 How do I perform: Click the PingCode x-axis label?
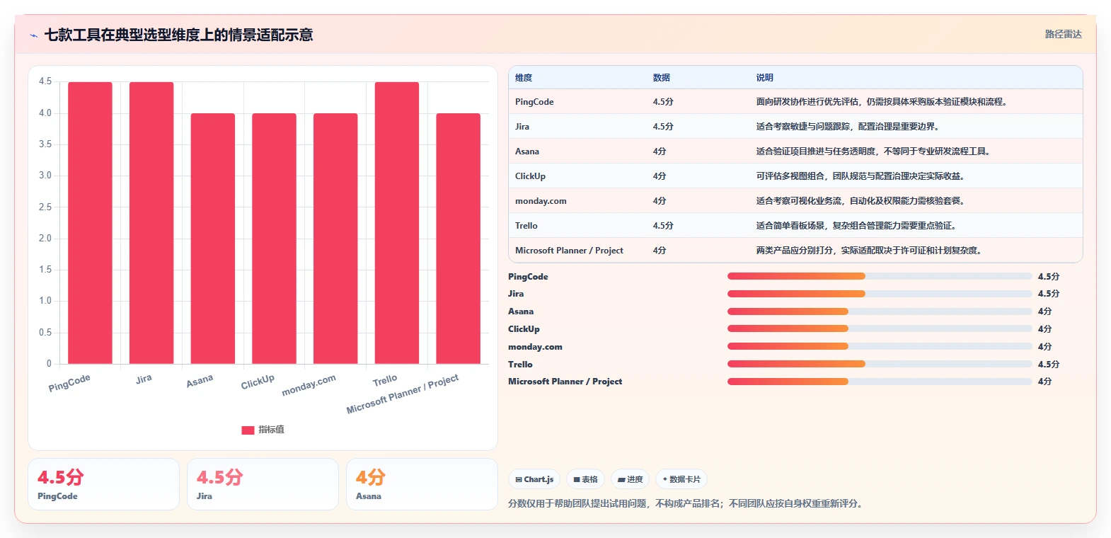(69, 383)
